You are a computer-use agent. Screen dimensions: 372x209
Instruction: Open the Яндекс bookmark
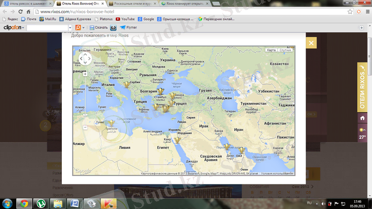pos(10,19)
